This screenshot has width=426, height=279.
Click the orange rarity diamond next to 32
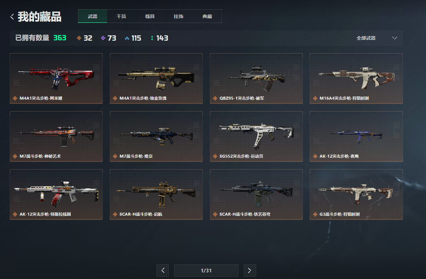point(79,38)
